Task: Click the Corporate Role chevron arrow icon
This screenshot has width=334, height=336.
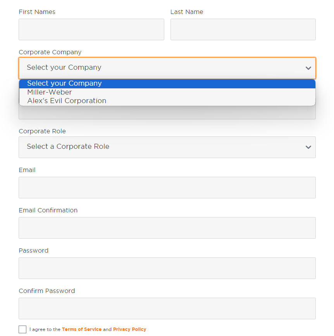Action: point(308,147)
